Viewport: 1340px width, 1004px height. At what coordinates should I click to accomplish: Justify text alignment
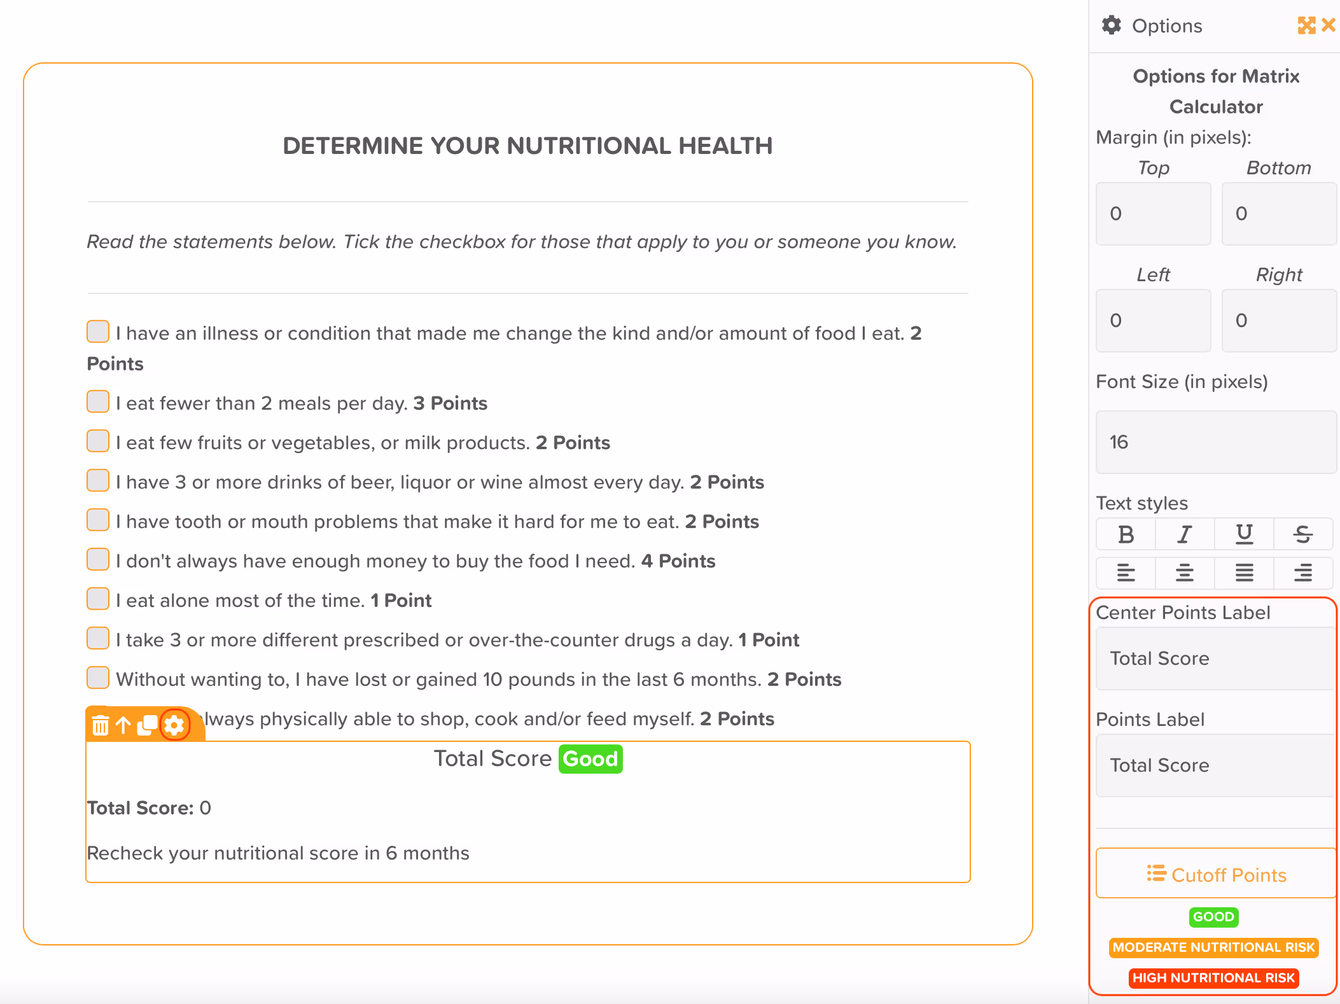pyautogui.click(x=1244, y=573)
